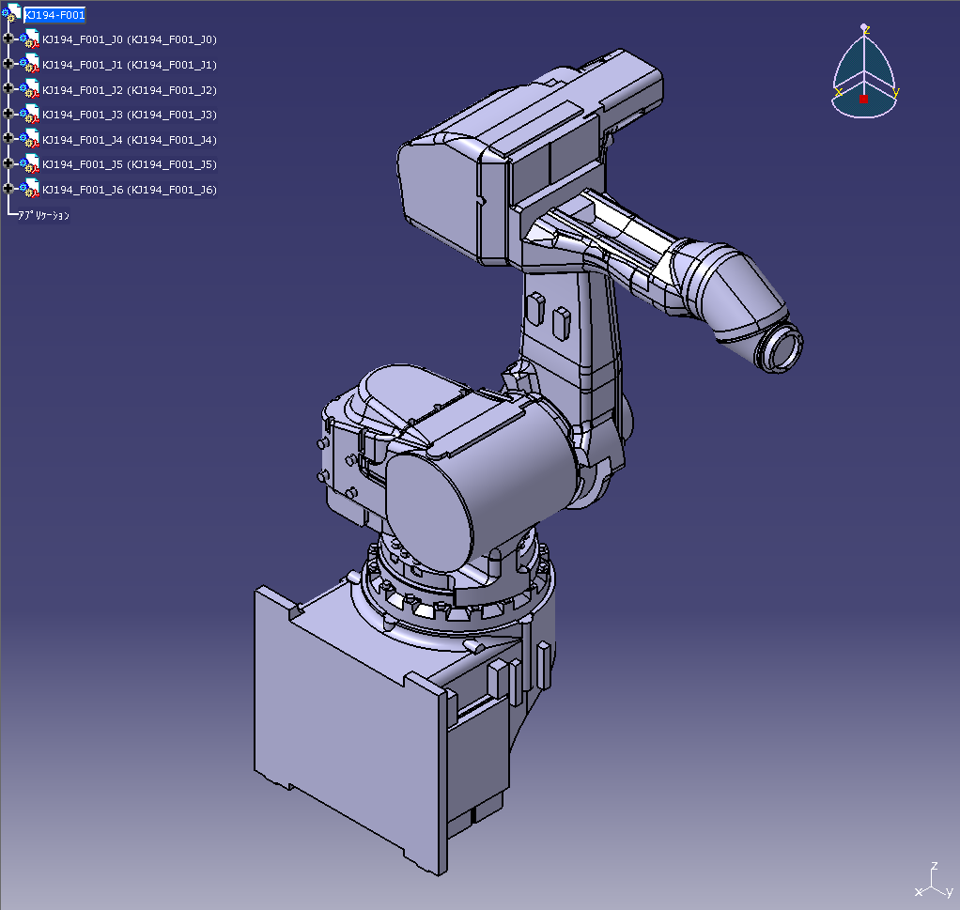Viewport: 960px width, 910px height.
Task: Select the KJ194_F001_J2 (KJ194_F001_J2) label
Action: [130, 90]
